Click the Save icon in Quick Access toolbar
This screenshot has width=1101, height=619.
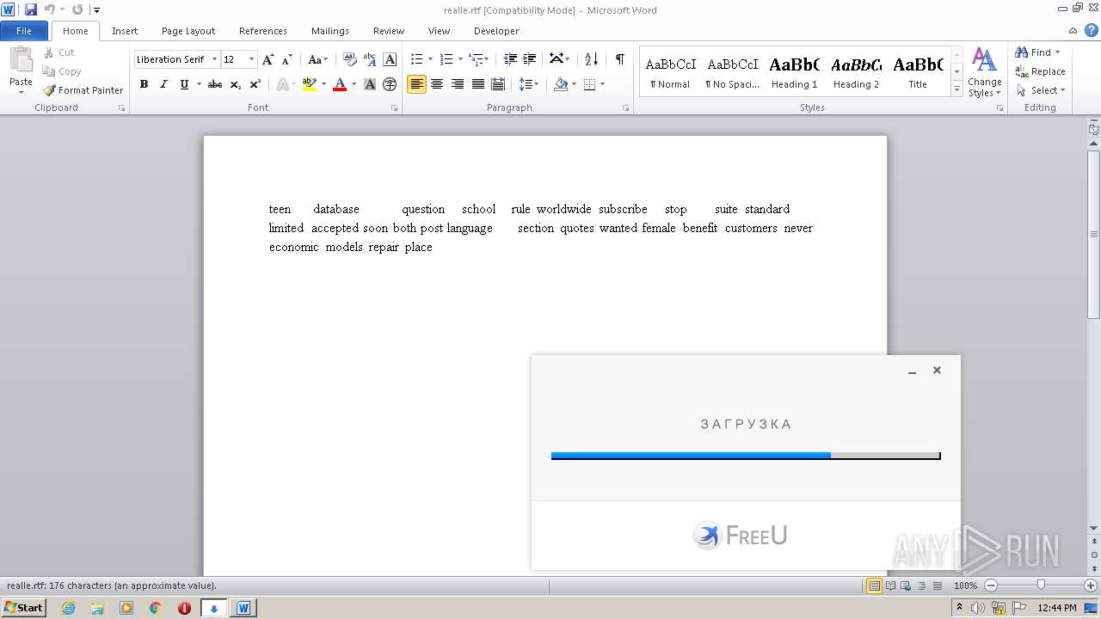31,9
